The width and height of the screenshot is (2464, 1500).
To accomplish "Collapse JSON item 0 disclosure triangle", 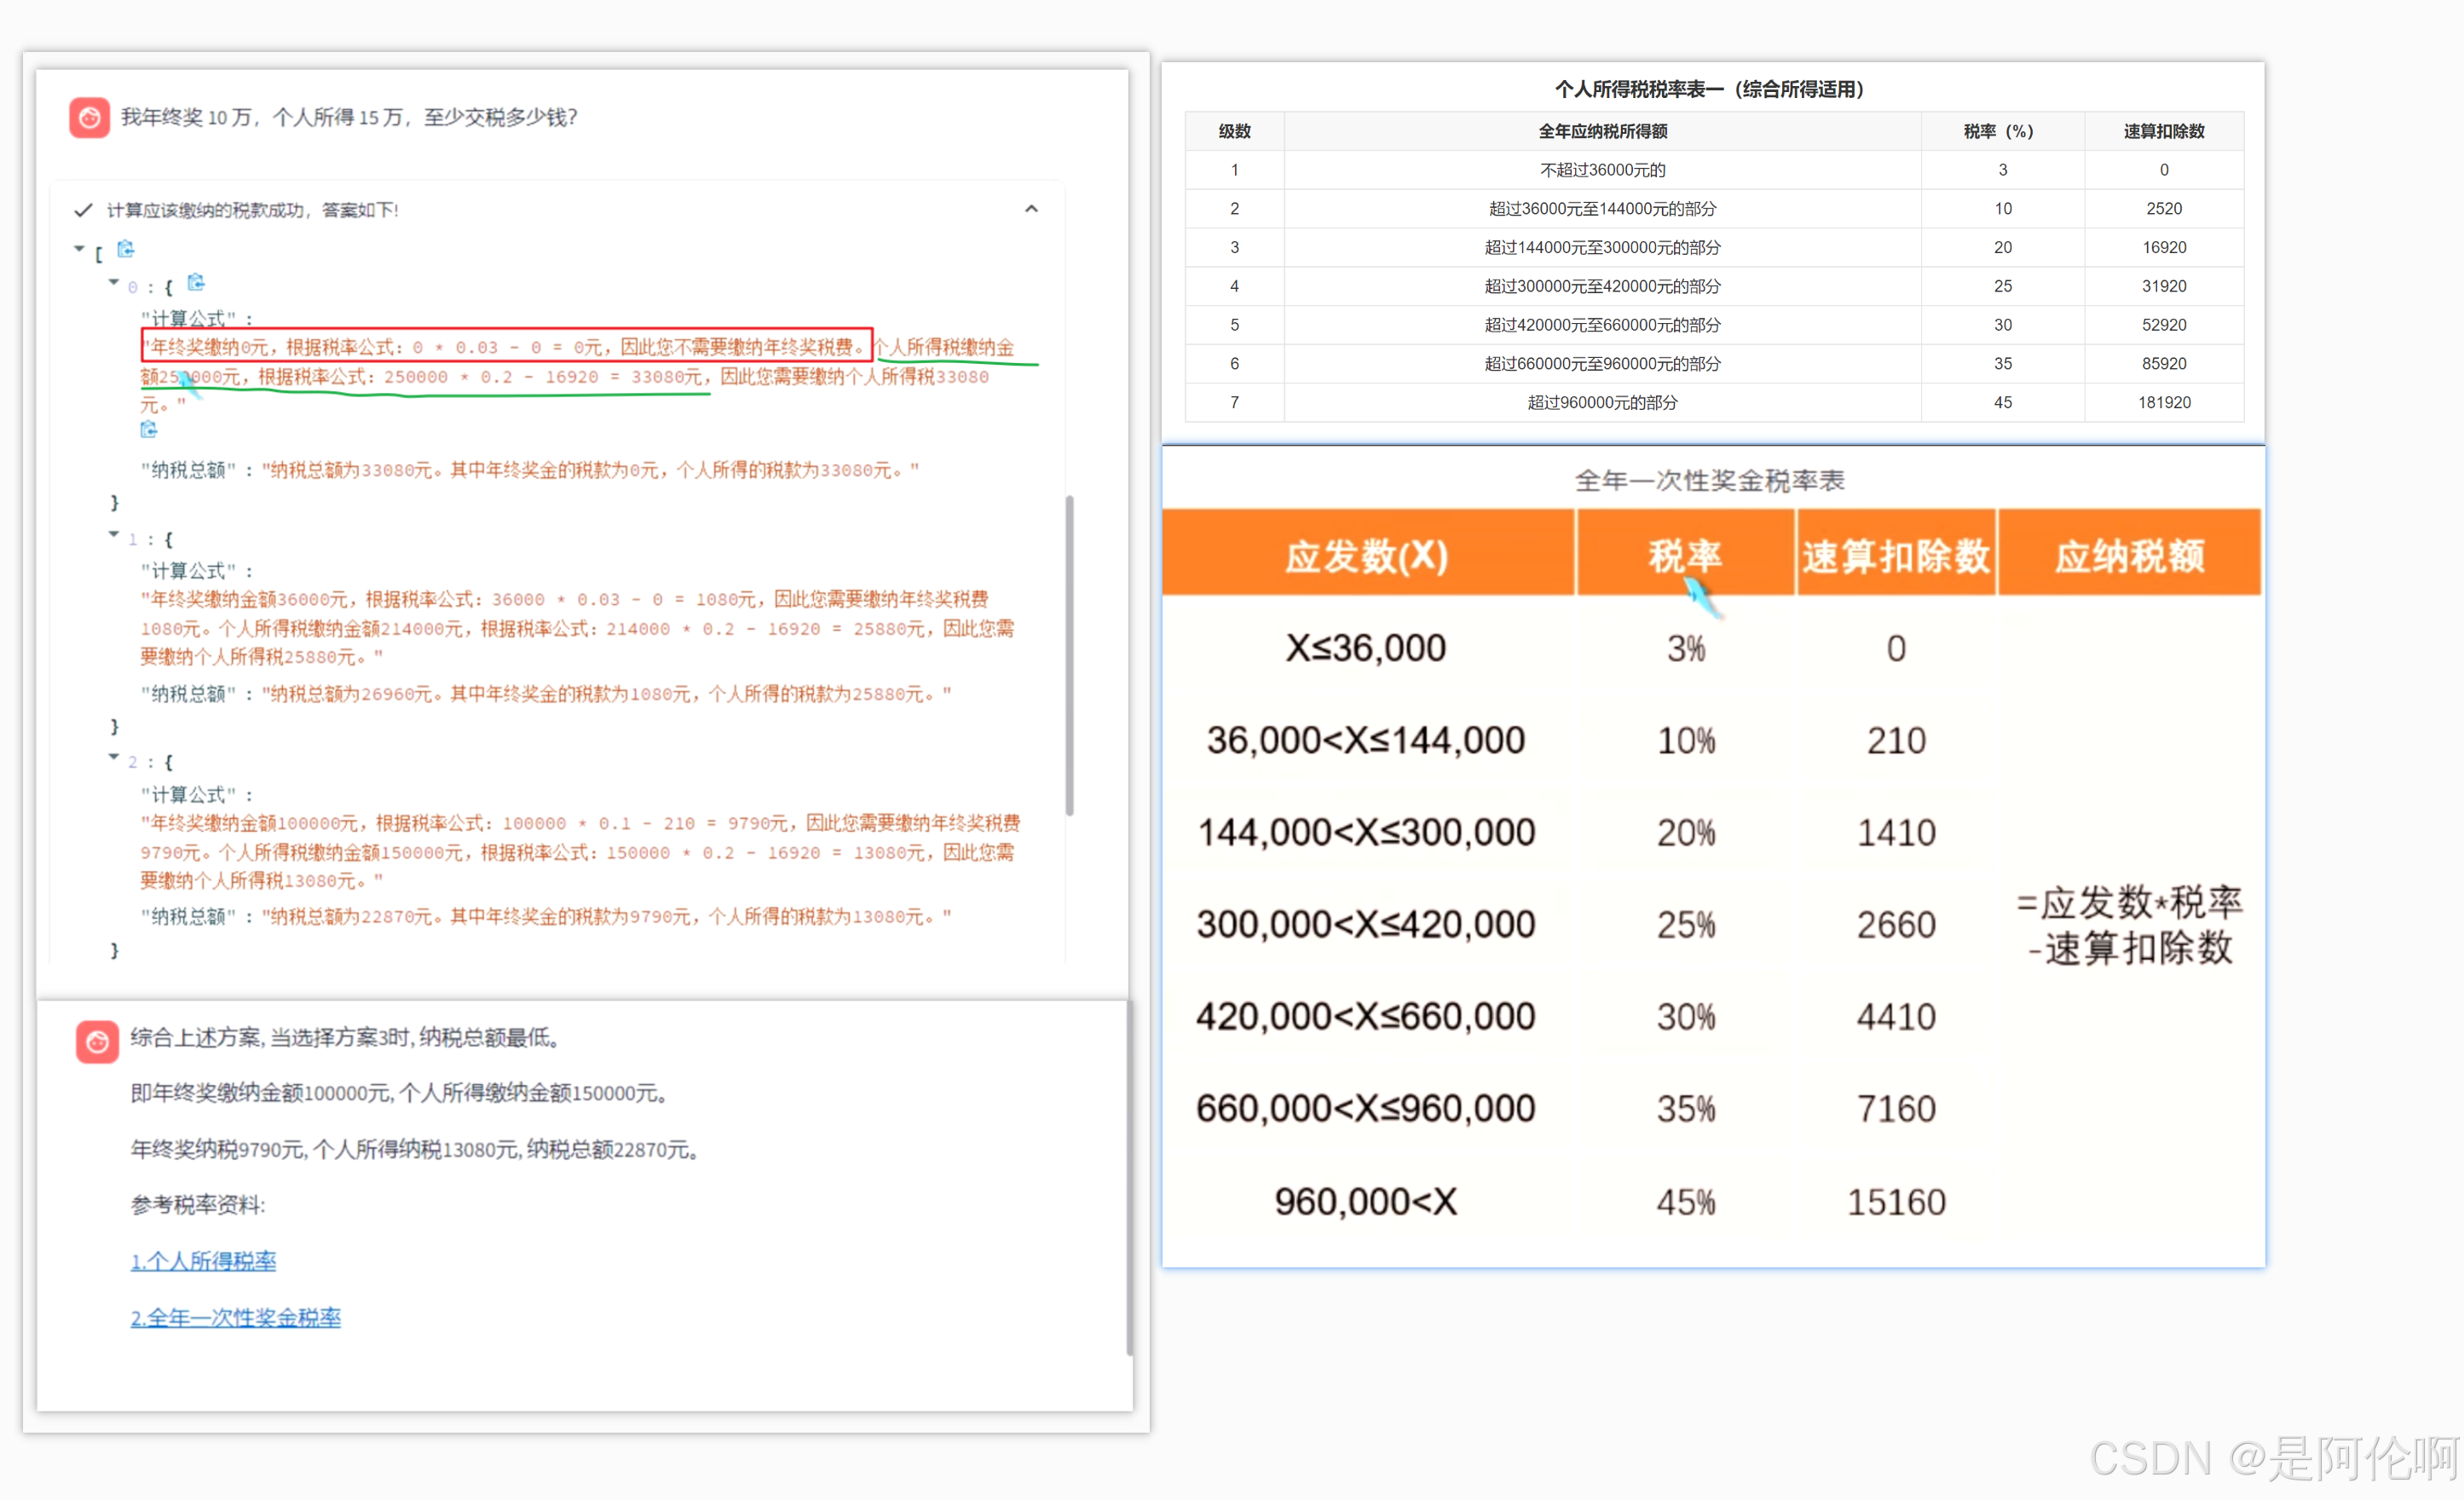I will pos(114,283).
